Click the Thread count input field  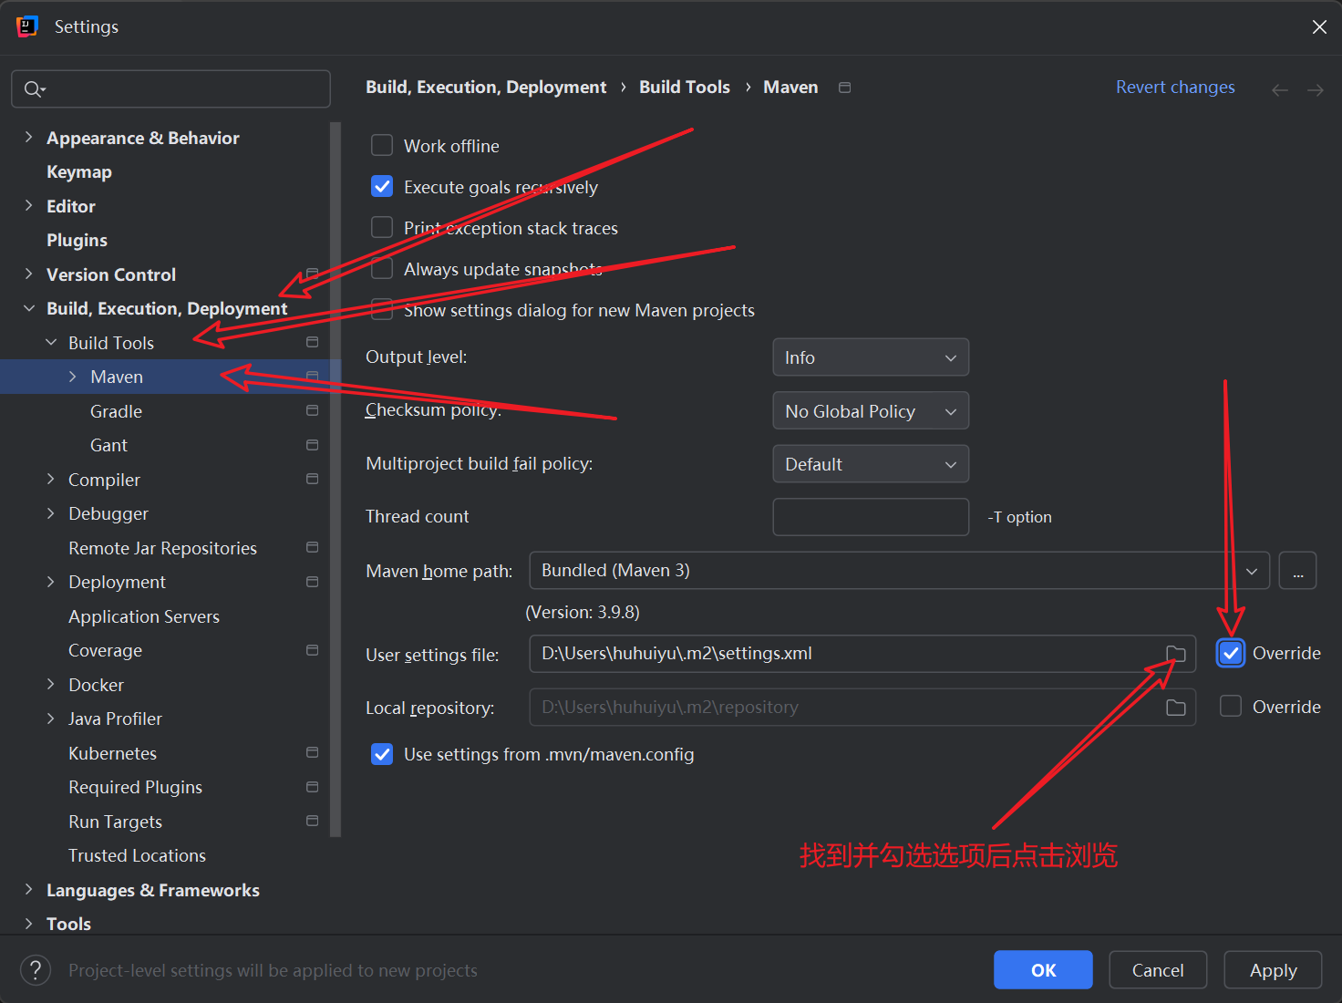click(870, 517)
